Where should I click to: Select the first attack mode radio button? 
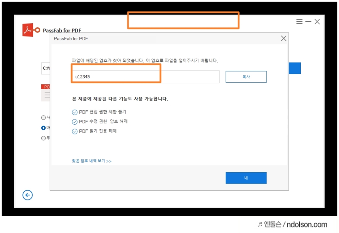click(44, 117)
